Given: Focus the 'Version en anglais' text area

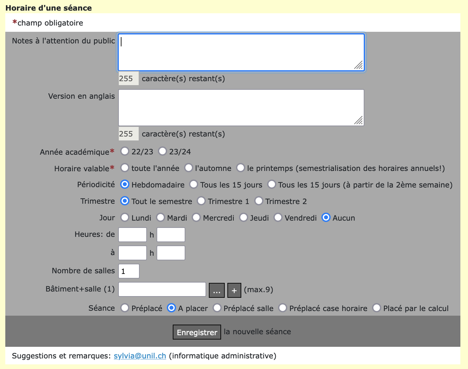Looking at the screenshot, I should click(x=241, y=108).
